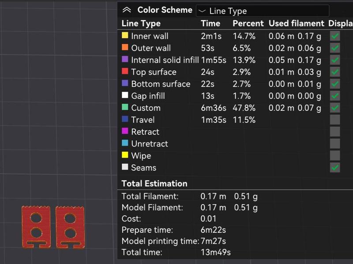The height and width of the screenshot is (264, 353).
Task: Enable Wipe display checkbox
Action: (335, 156)
